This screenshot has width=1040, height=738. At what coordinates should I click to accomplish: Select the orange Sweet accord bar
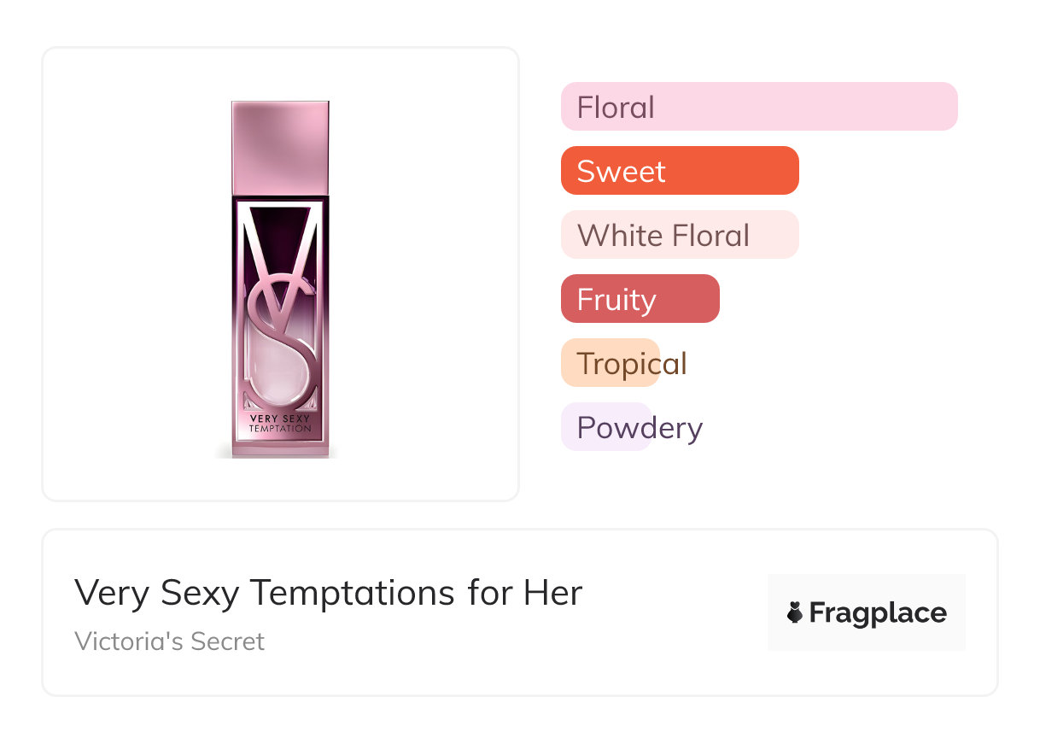[680, 171]
